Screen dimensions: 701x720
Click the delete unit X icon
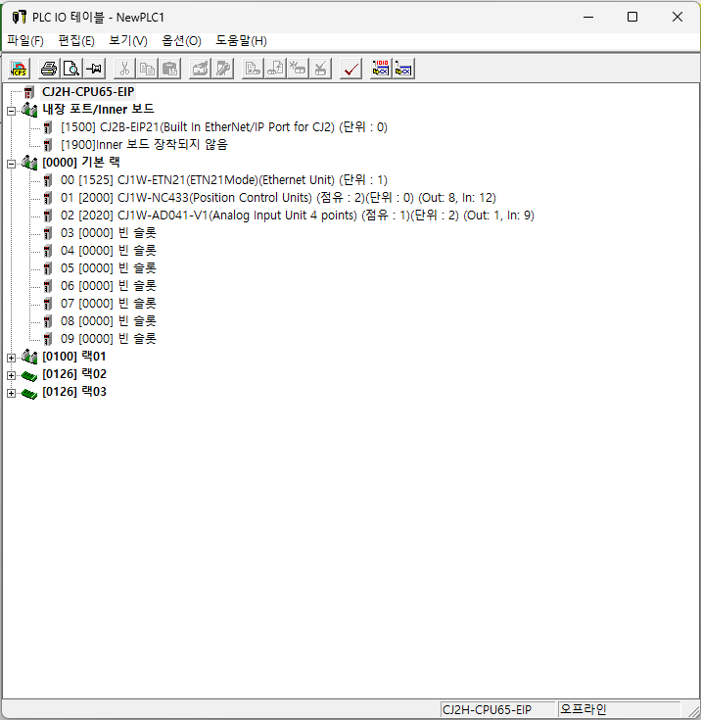[x=320, y=69]
